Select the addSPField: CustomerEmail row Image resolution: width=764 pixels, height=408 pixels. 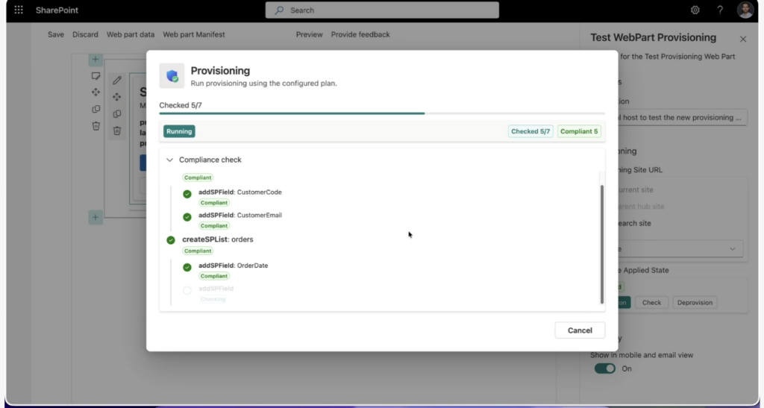[x=239, y=215]
